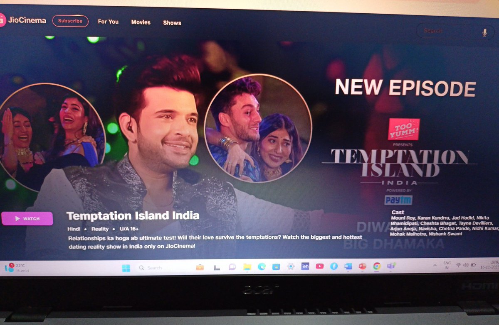This screenshot has width=499, height=325.
Task: Click the NEW EPISODE banner text
Action: click(x=405, y=88)
